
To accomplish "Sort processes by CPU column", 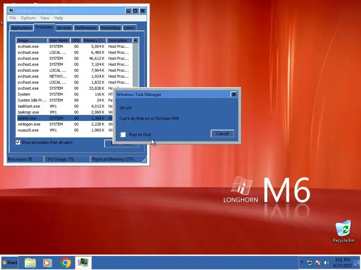I will pos(76,40).
